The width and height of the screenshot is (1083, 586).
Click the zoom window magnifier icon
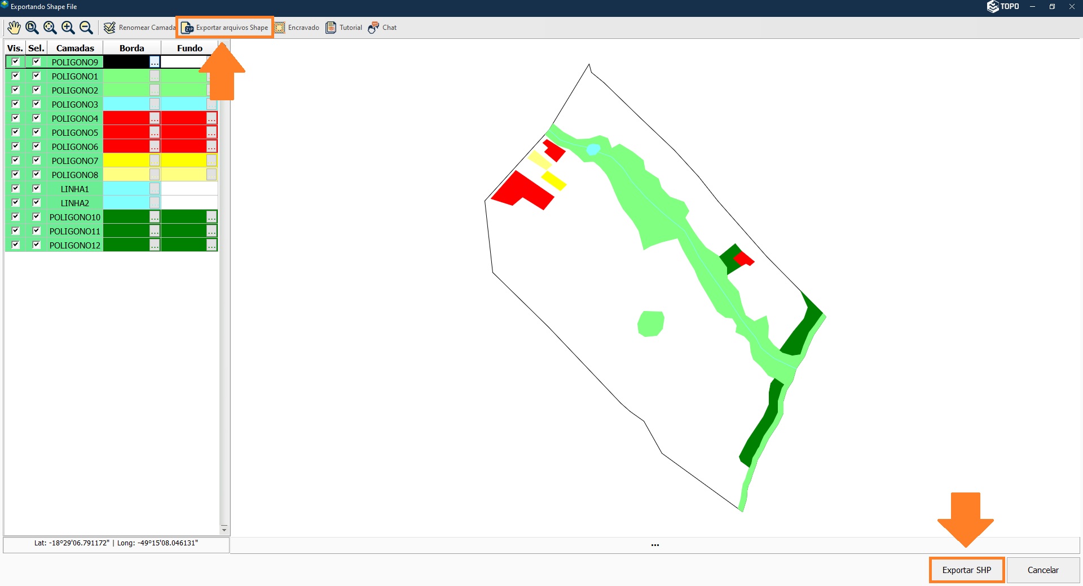(32, 28)
